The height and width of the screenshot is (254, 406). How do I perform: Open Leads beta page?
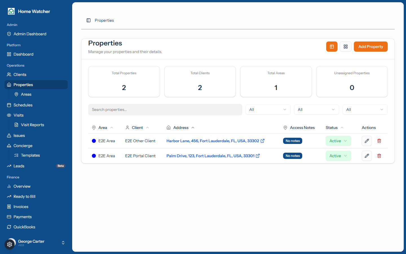36,166
